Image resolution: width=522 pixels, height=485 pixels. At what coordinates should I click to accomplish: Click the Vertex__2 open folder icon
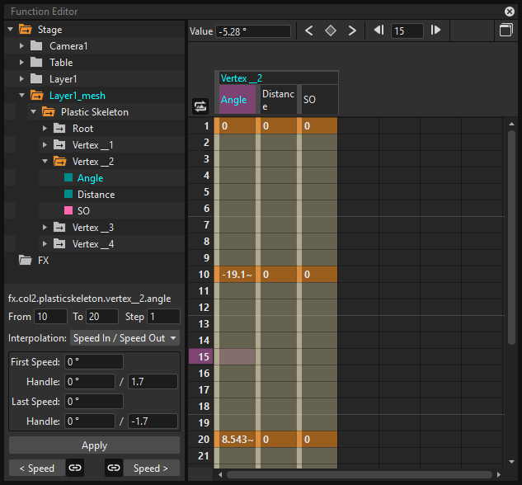point(60,162)
